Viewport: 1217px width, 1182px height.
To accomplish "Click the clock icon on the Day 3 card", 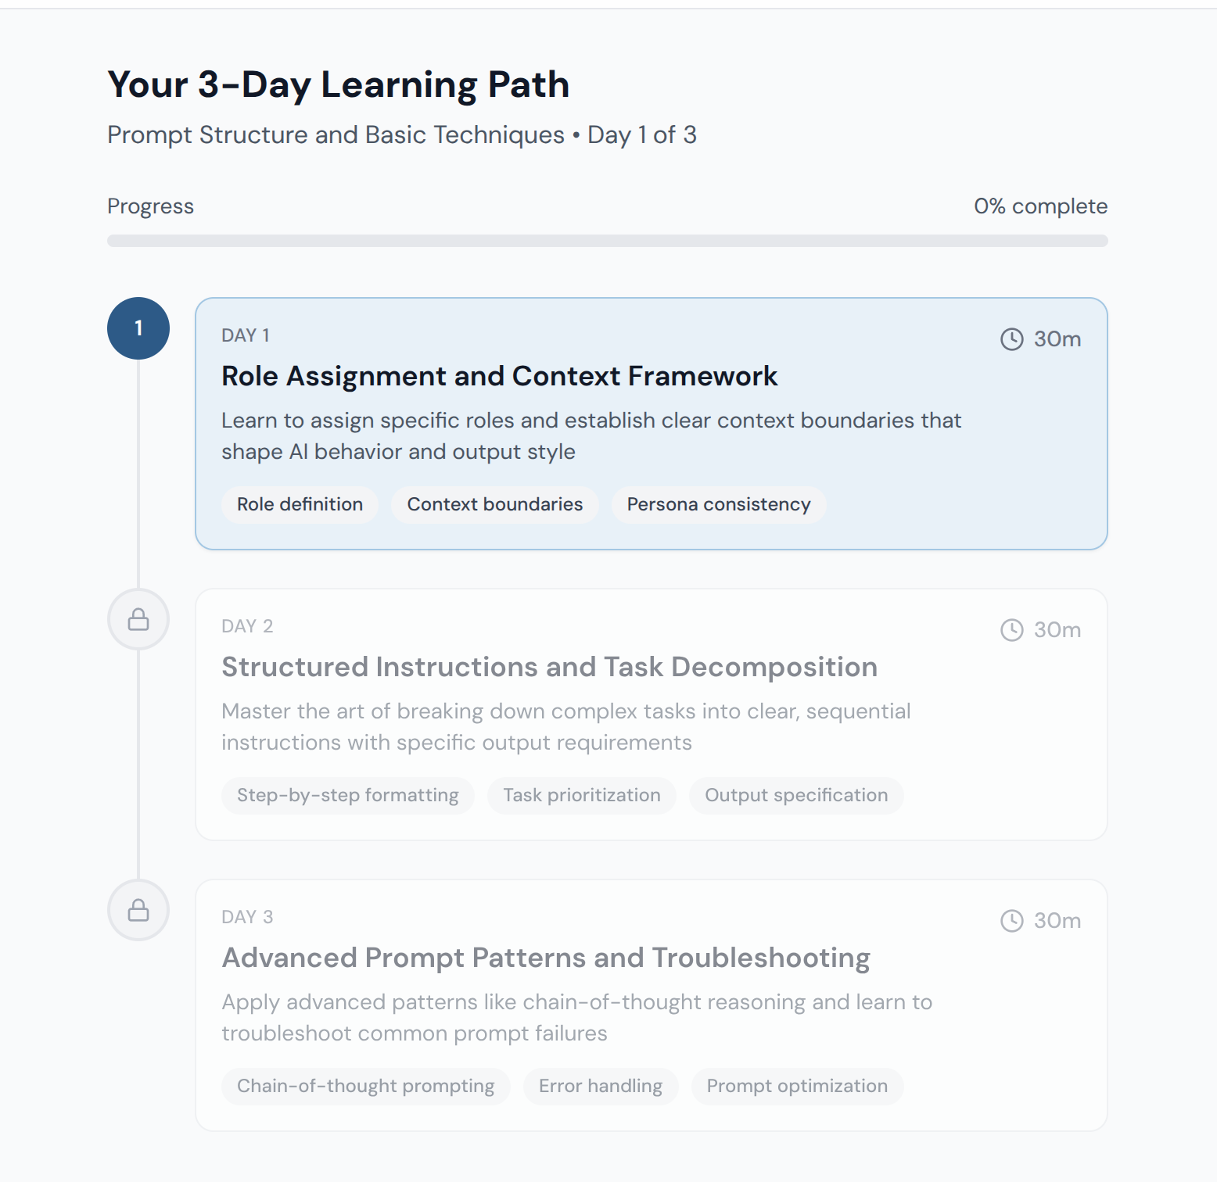I will 1011,920.
